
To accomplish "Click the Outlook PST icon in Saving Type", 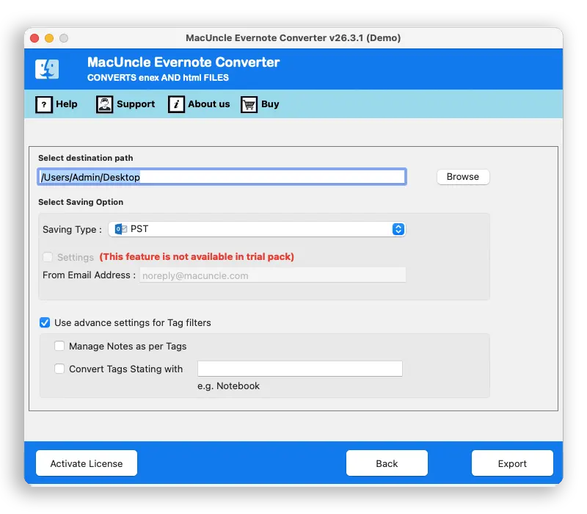I will click(121, 229).
